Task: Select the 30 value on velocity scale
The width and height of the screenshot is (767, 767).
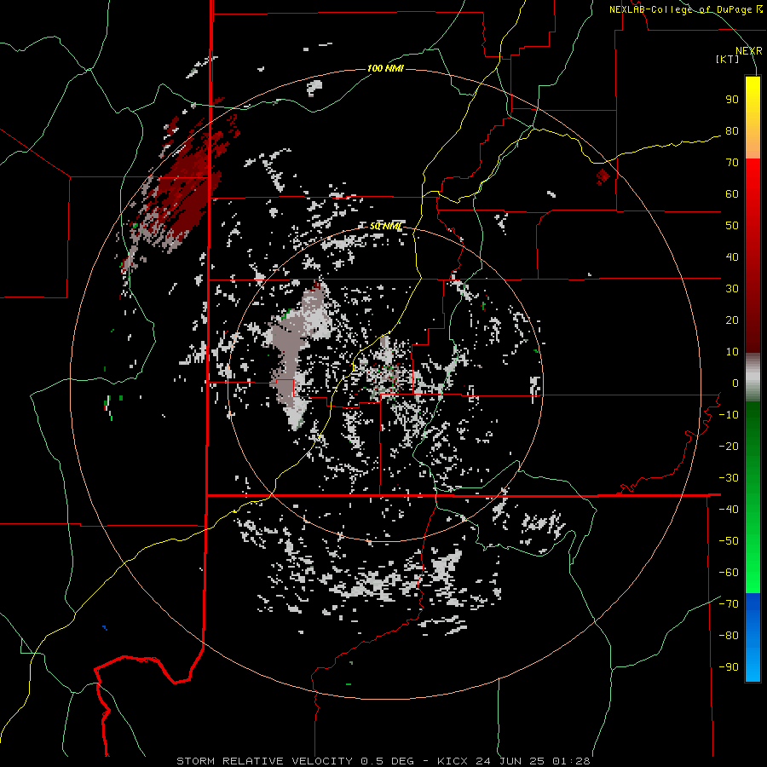Action: pyautogui.click(x=732, y=289)
